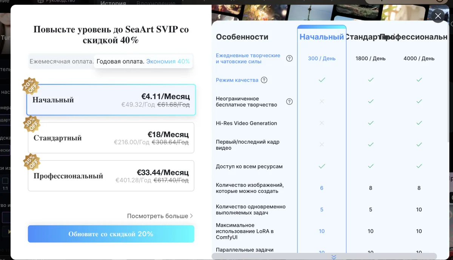This screenshot has height=260, width=453.
Task: Click the €216.00/Год yearly price
Action: (132, 142)
